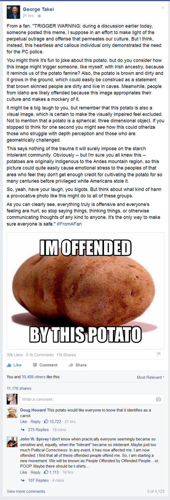
Task: View the offended potato meme image
Action: click(x=85, y=290)
